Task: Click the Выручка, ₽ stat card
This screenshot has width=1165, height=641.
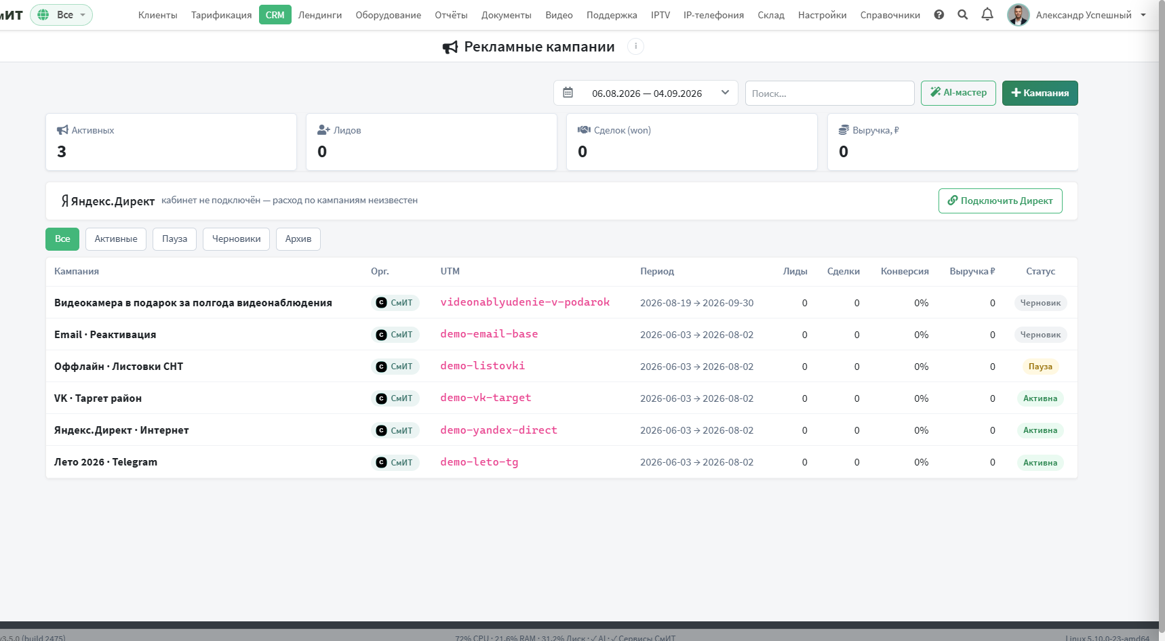Action: click(x=953, y=142)
